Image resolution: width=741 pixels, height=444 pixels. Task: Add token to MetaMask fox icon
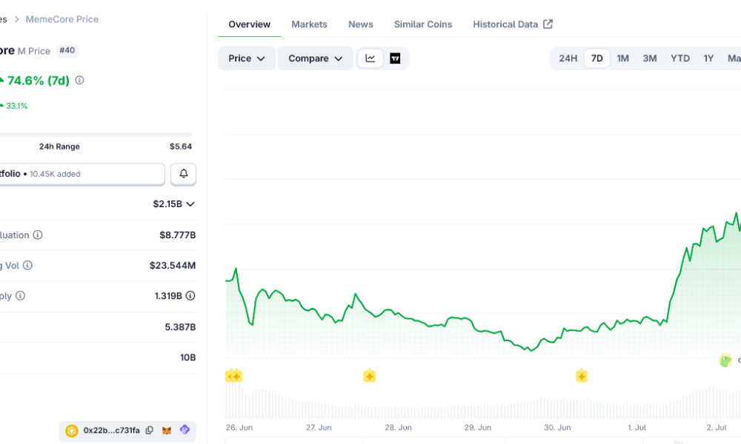point(166,431)
